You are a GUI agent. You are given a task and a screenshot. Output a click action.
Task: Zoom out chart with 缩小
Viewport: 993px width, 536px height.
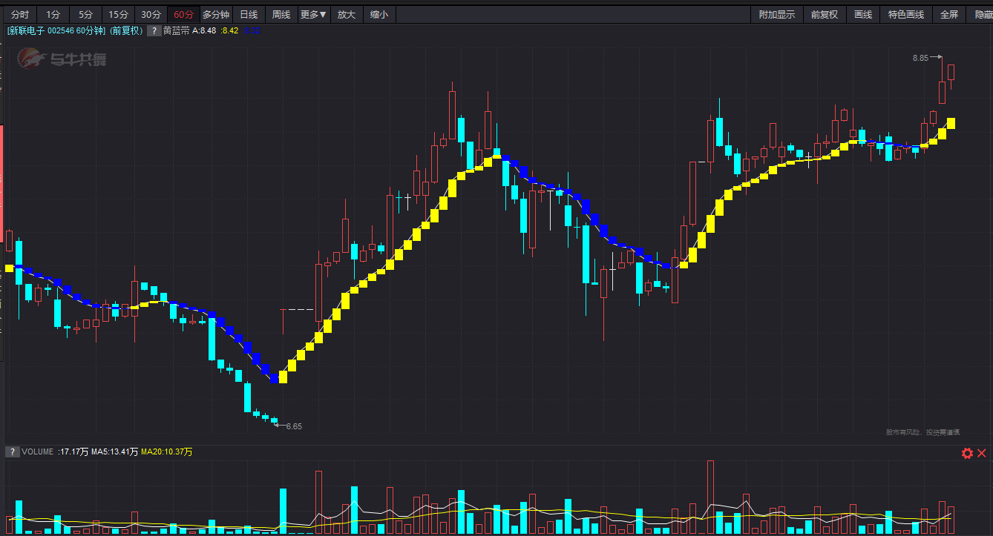(x=379, y=14)
